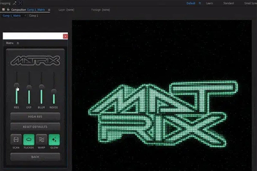Open the Matrix panel hamburger menu

[18, 43]
